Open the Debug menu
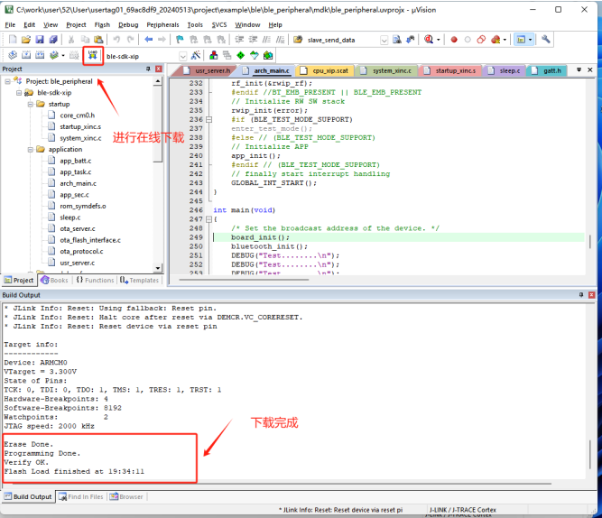The height and width of the screenshot is (518, 602). pyautogui.click(x=128, y=24)
